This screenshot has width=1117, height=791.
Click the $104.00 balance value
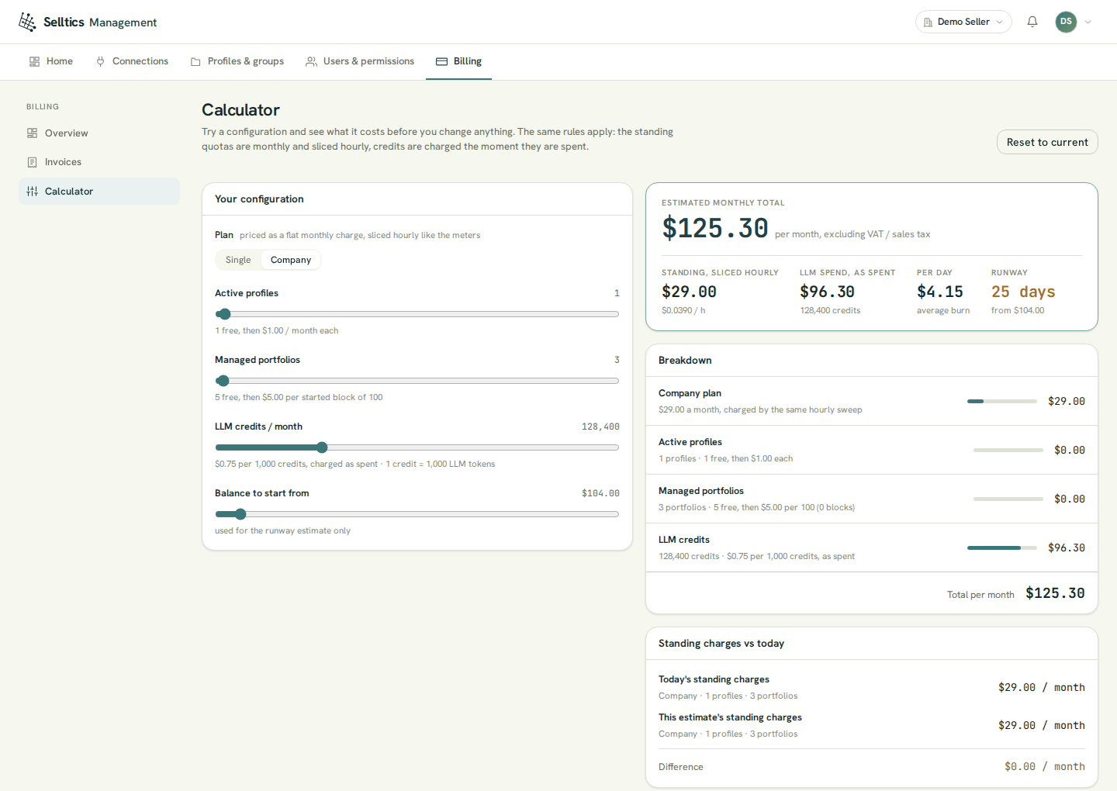click(x=600, y=493)
